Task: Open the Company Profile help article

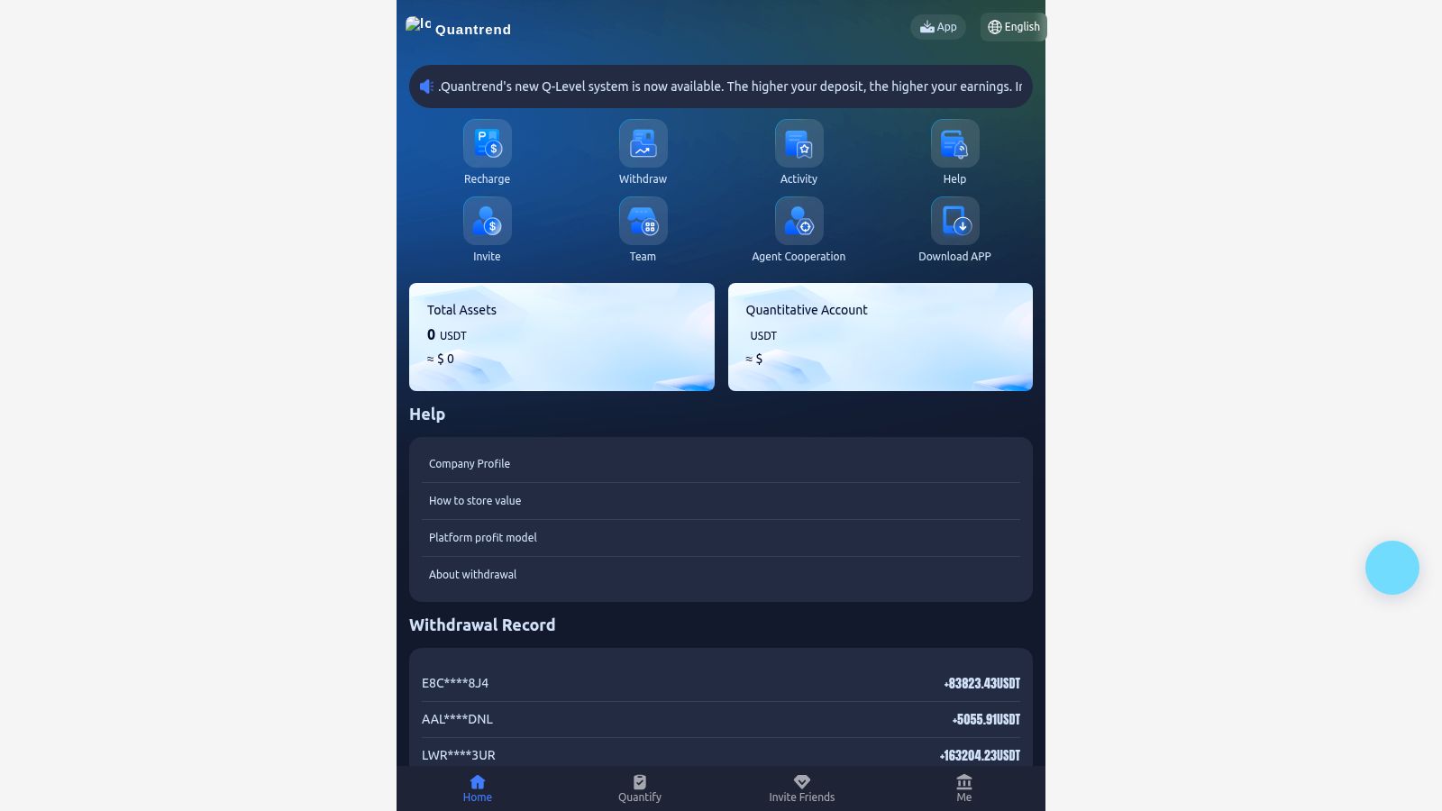Action: pos(470,464)
